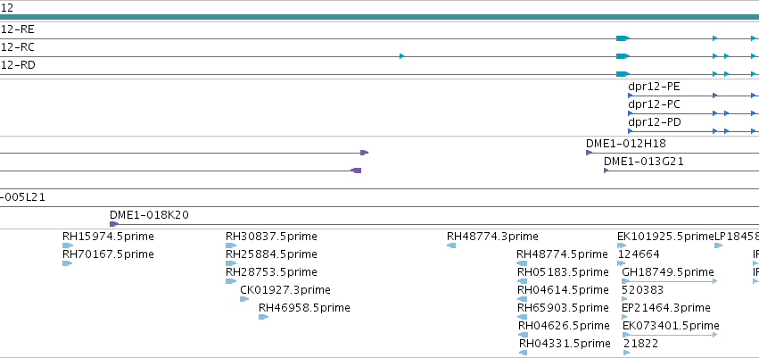
Task: Click the RH04331.5prime arrow marker
Action: [523, 353]
